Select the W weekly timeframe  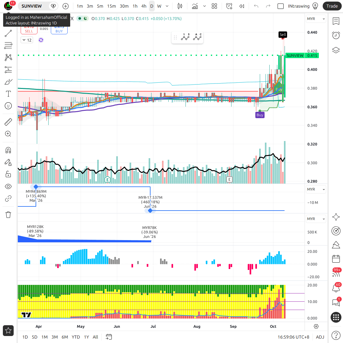tap(159, 6)
